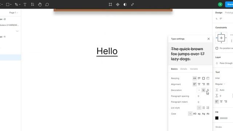Set case to lowercase ag
Image resolution: width=233 pixels, height=131 pixels.
(199, 114)
